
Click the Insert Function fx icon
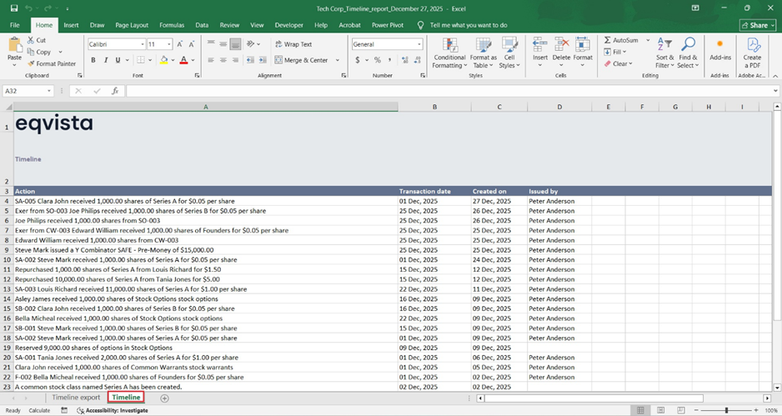coord(114,91)
